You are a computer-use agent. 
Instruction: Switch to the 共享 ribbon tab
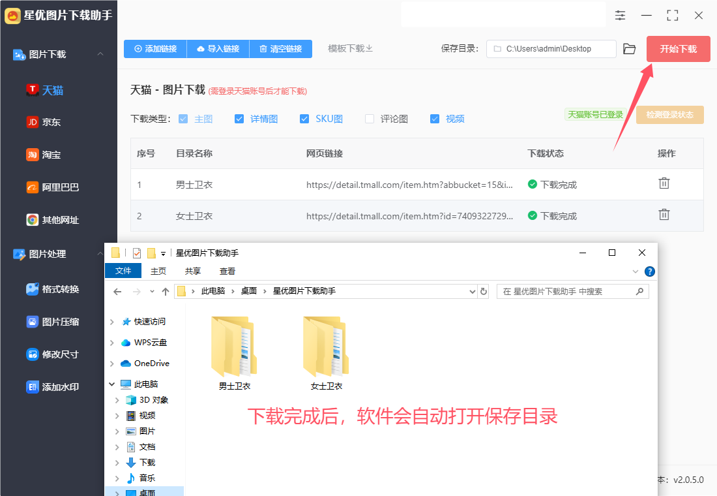coord(192,271)
